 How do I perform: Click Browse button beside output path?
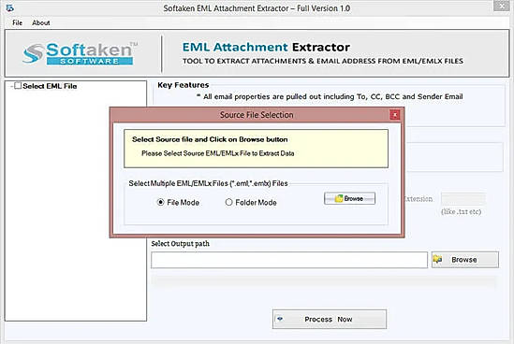click(x=465, y=260)
